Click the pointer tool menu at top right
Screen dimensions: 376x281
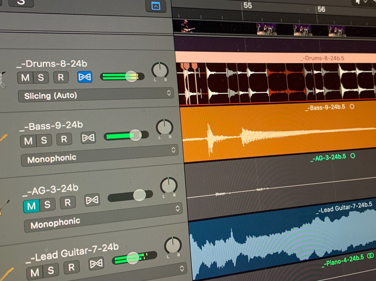tap(361, 2)
